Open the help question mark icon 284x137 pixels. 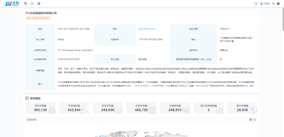pyautogui.click(x=278, y=4)
